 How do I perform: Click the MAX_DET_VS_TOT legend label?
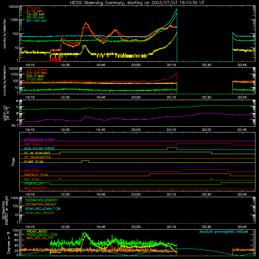click(x=40, y=238)
